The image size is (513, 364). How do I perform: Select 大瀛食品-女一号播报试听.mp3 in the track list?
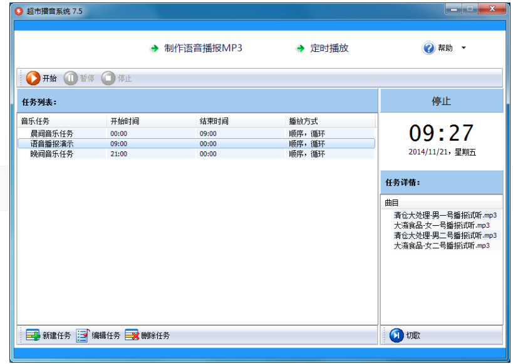coord(438,225)
